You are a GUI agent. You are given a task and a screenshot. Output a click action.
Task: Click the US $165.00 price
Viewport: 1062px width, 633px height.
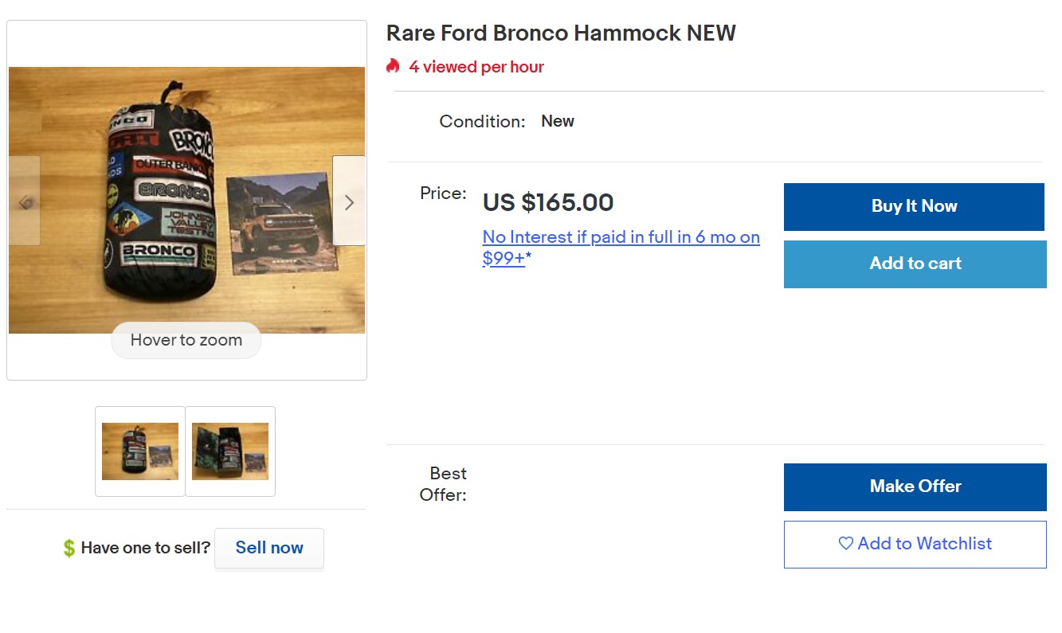[x=548, y=202]
